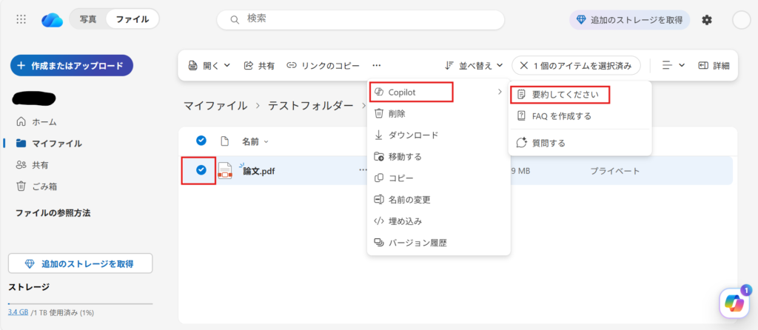Choose ダウンロード in the context menu
The height and width of the screenshot is (330, 758).
[x=413, y=135]
